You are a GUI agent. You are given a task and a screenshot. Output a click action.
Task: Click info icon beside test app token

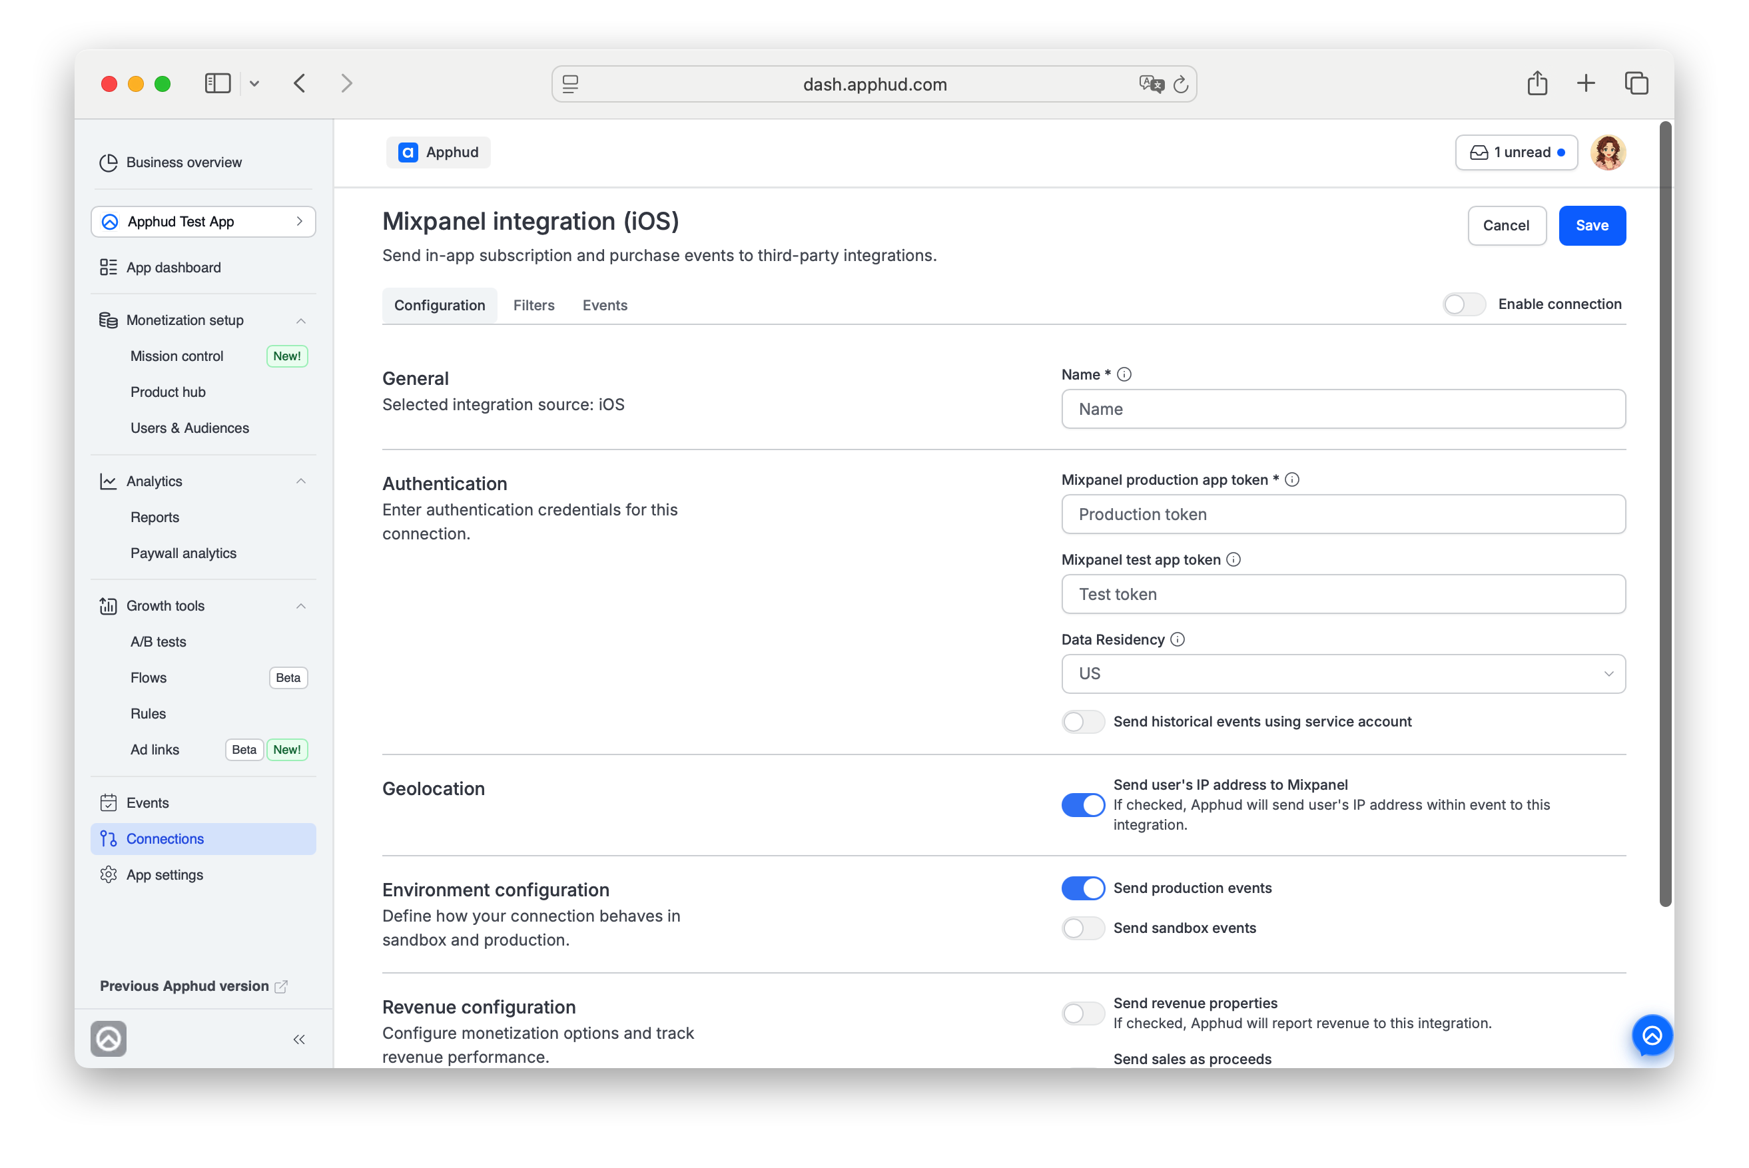tap(1233, 559)
